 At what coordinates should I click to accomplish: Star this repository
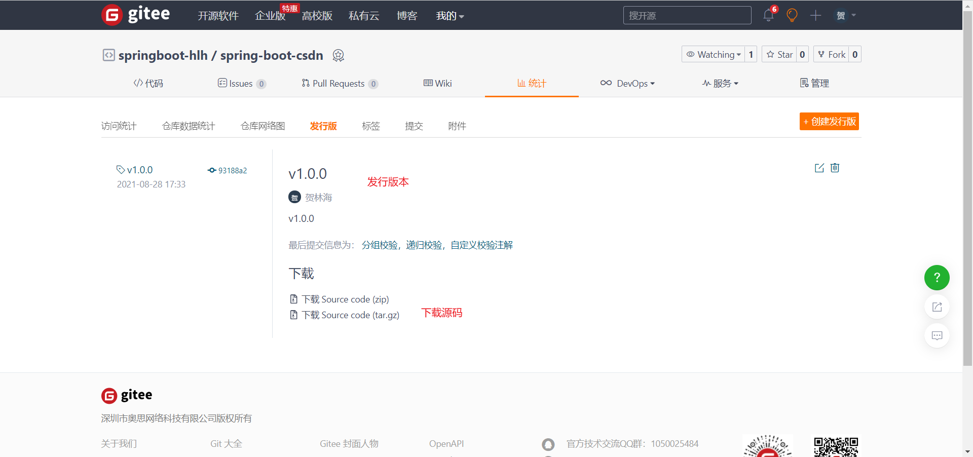pyautogui.click(x=779, y=54)
